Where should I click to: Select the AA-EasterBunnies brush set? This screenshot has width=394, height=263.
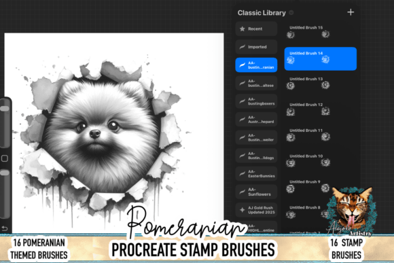pyautogui.click(x=256, y=173)
